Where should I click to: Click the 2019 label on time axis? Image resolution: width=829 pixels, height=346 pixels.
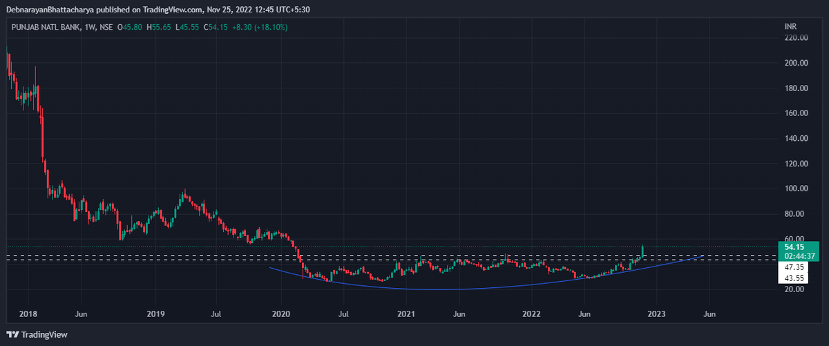click(155, 314)
